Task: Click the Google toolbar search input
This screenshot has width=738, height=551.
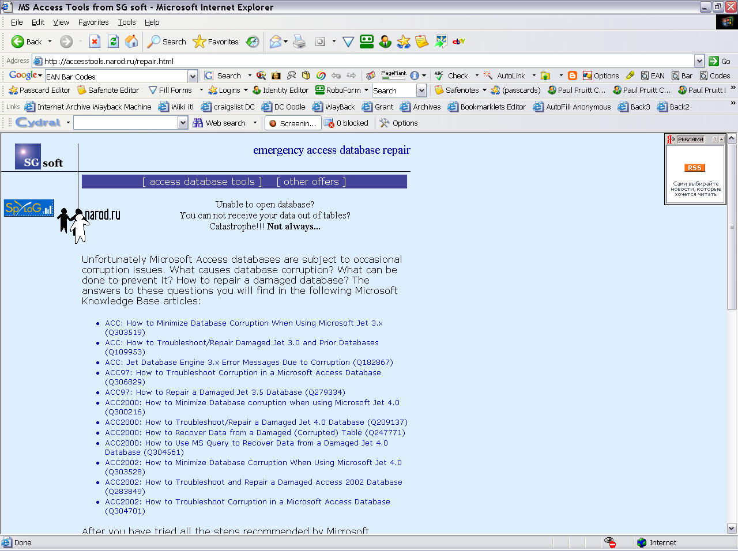Action: [116, 76]
